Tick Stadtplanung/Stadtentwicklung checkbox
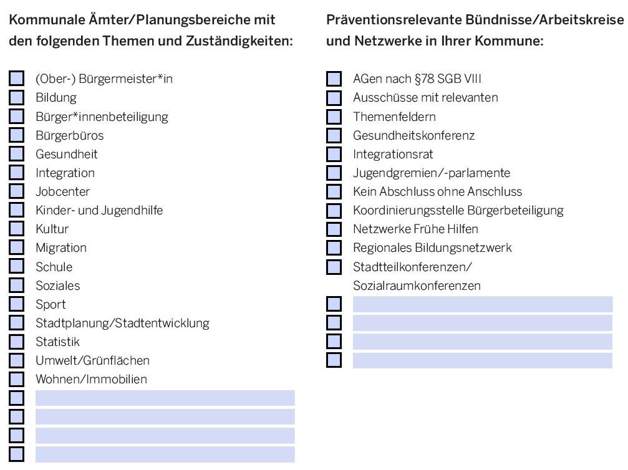The height and width of the screenshot is (470, 628). pyautogui.click(x=16, y=323)
